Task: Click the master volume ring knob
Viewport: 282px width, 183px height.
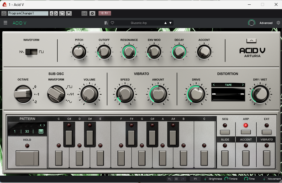Action: pos(251,23)
